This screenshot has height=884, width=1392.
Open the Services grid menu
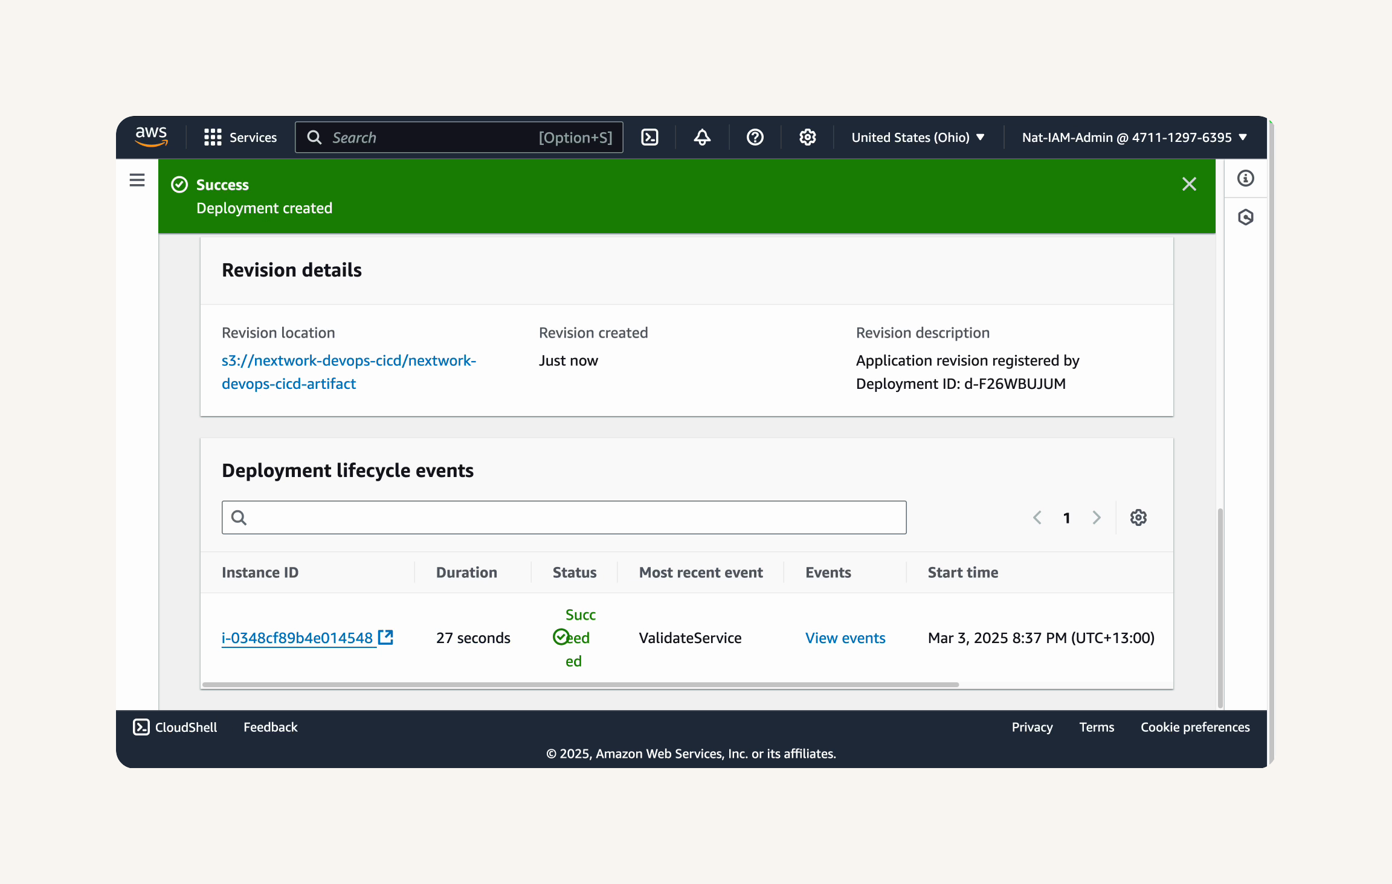coord(240,137)
